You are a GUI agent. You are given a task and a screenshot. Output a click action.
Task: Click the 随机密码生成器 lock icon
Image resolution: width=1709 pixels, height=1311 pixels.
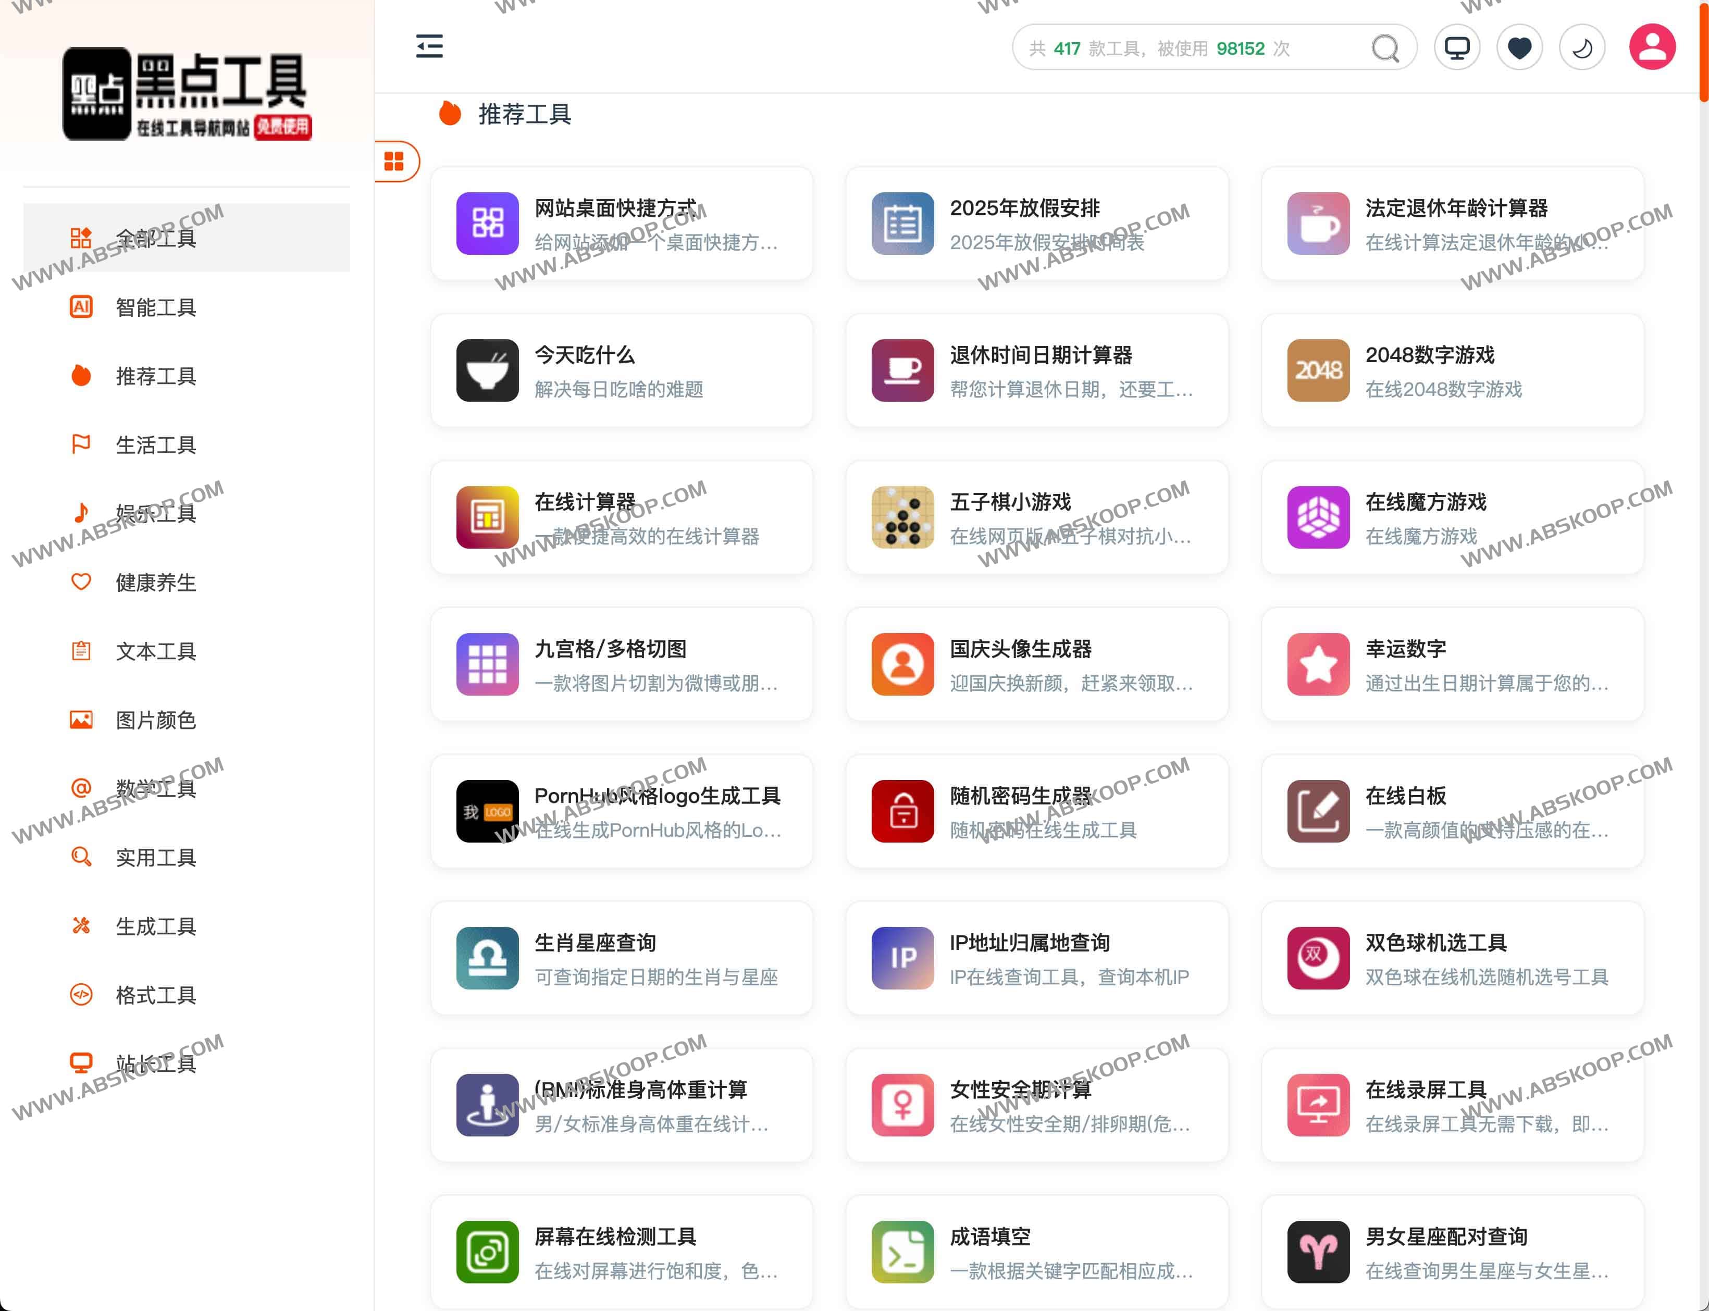point(902,812)
